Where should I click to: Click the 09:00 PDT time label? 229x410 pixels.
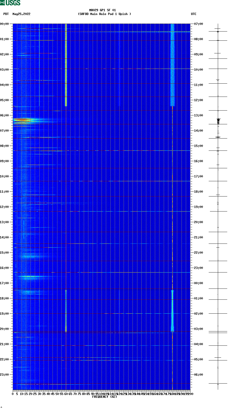(x=5, y=161)
